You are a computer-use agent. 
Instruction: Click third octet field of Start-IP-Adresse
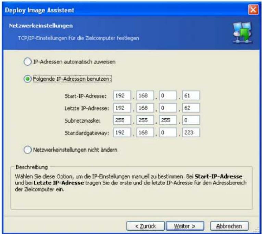click(168, 95)
